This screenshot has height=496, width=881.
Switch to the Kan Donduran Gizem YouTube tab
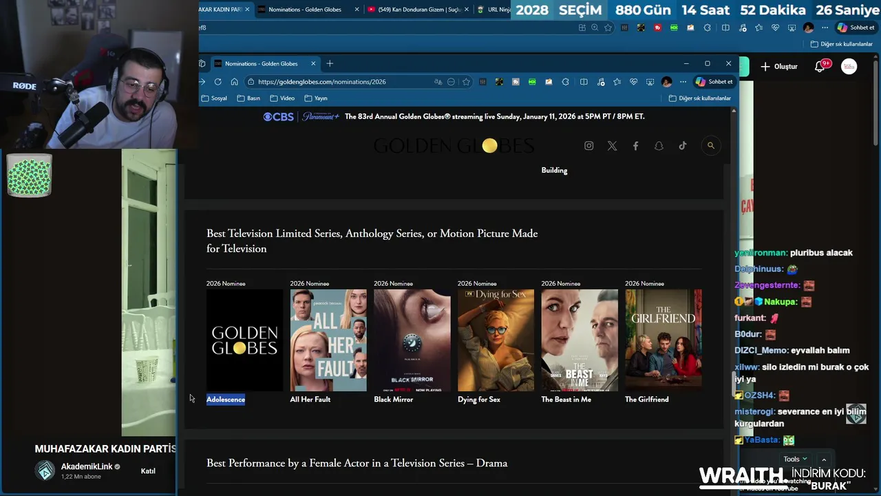(x=418, y=9)
